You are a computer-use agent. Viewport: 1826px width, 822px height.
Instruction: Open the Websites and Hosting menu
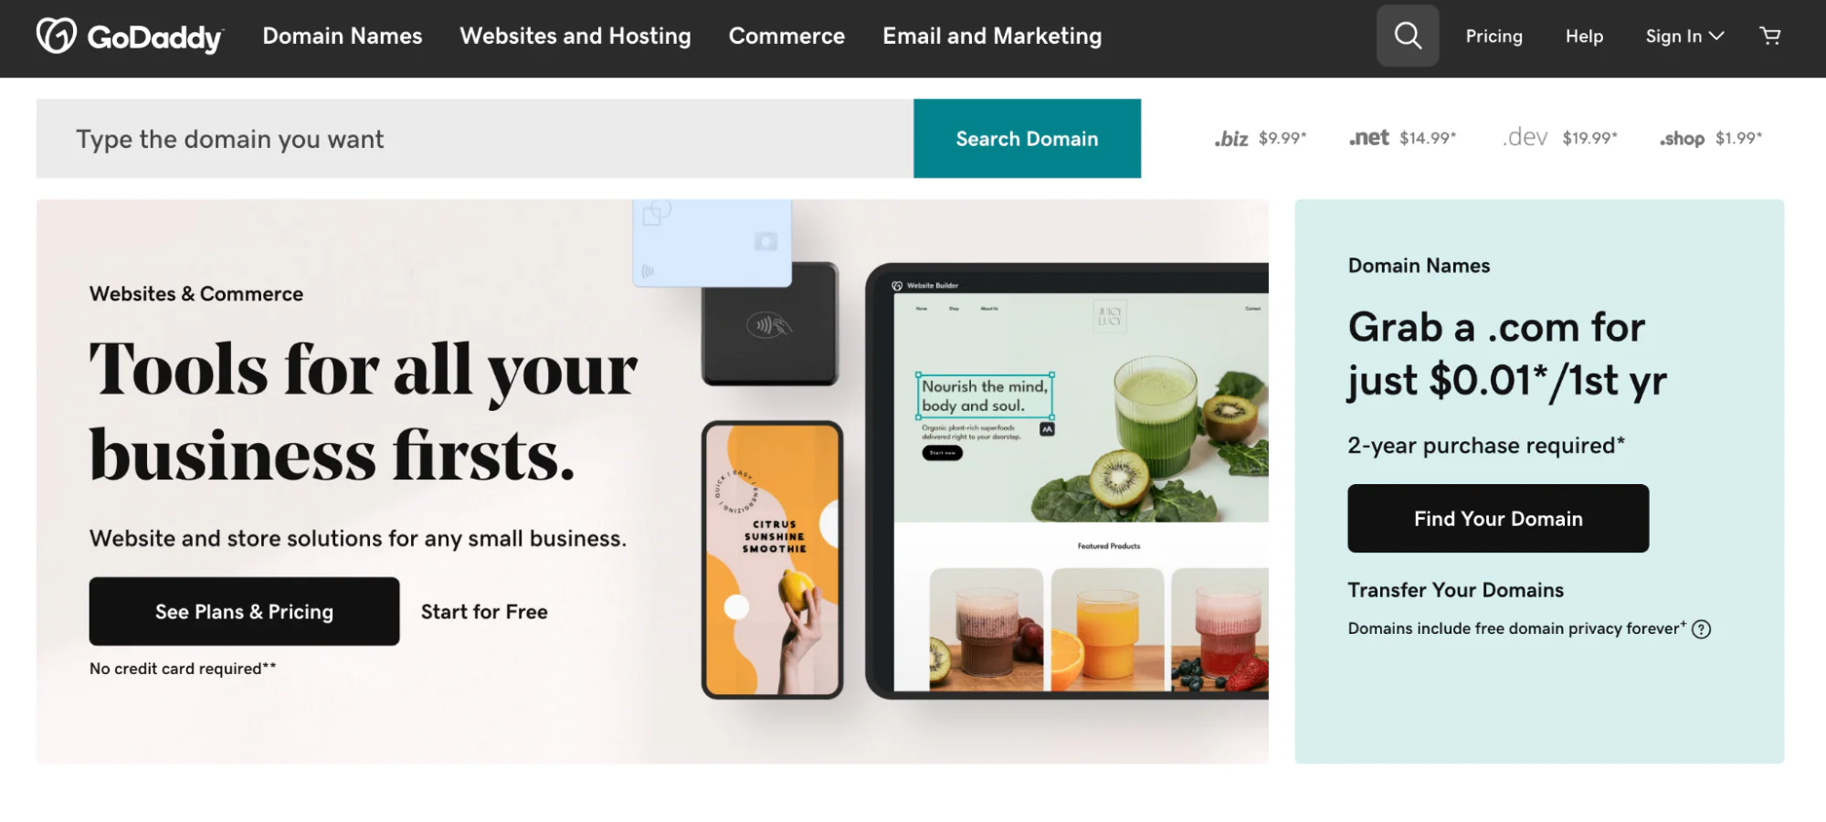[x=575, y=36]
